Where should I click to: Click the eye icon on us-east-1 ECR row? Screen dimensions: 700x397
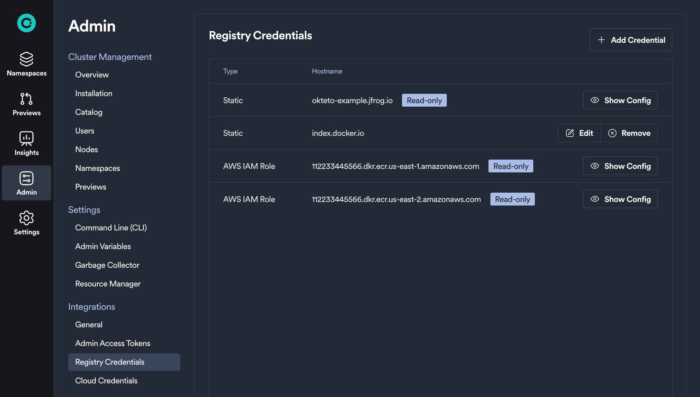coord(595,166)
